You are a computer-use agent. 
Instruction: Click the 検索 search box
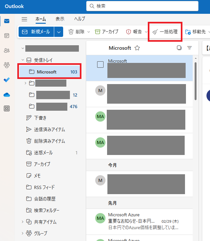tap(142, 6)
